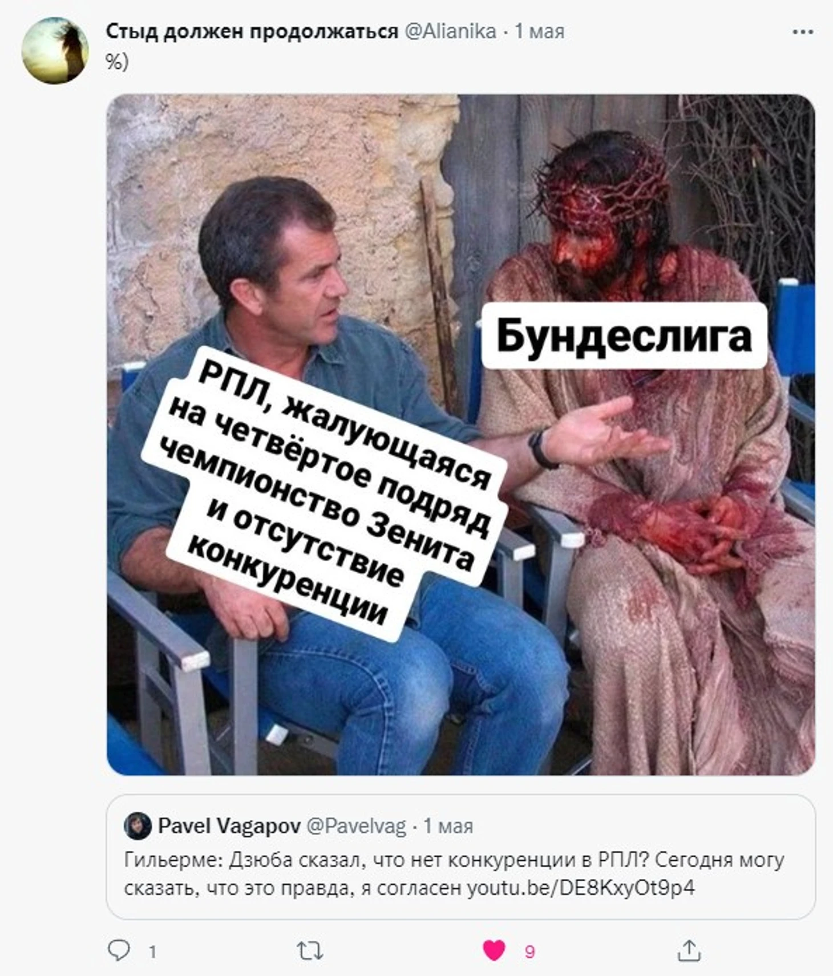Click the reply count 1
This screenshot has width=833, height=976.
coord(152,951)
